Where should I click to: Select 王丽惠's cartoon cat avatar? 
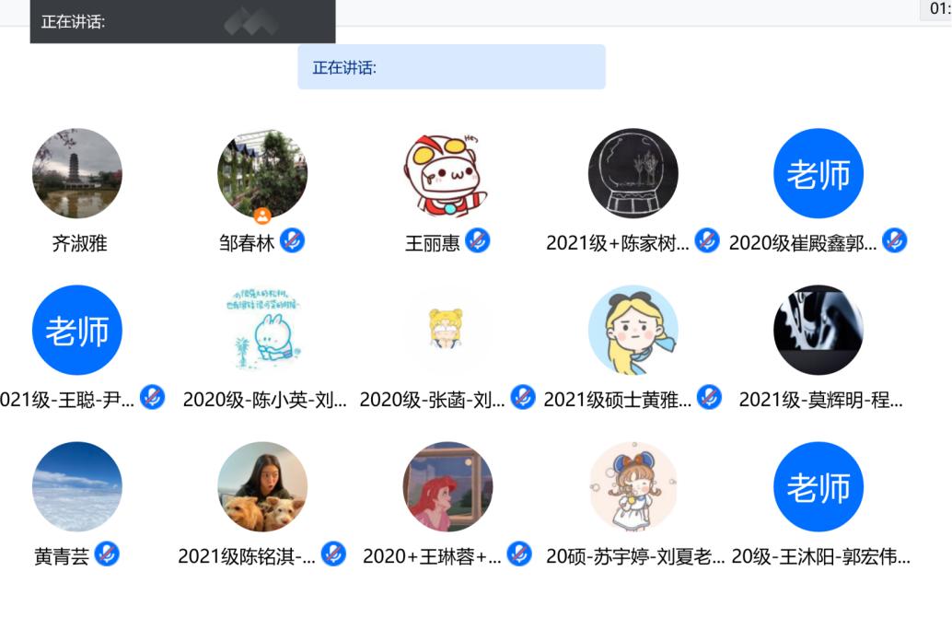coord(448,173)
